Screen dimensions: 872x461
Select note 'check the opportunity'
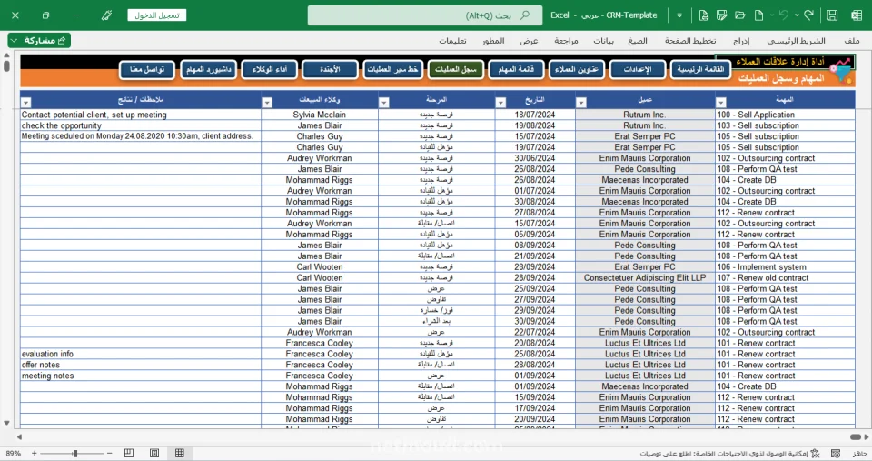click(x=141, y=125)
